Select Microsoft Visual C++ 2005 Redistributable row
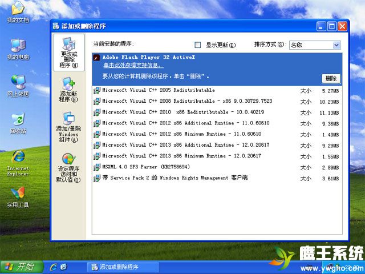Image resolution: width=365 pixels, height=274 pixels. click(x=217, y=90)
